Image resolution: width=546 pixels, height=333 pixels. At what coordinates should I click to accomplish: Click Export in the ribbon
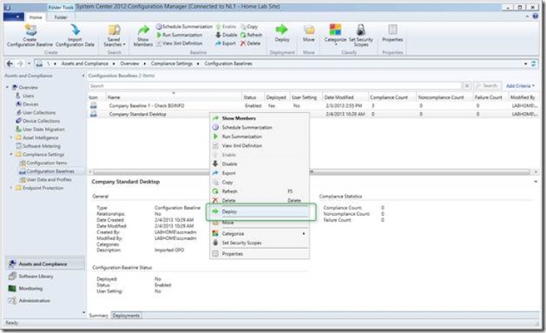tap(226, 43)
